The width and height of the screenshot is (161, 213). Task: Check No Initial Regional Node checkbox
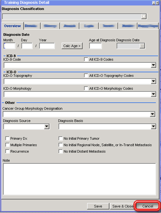(x=60, y=145)
